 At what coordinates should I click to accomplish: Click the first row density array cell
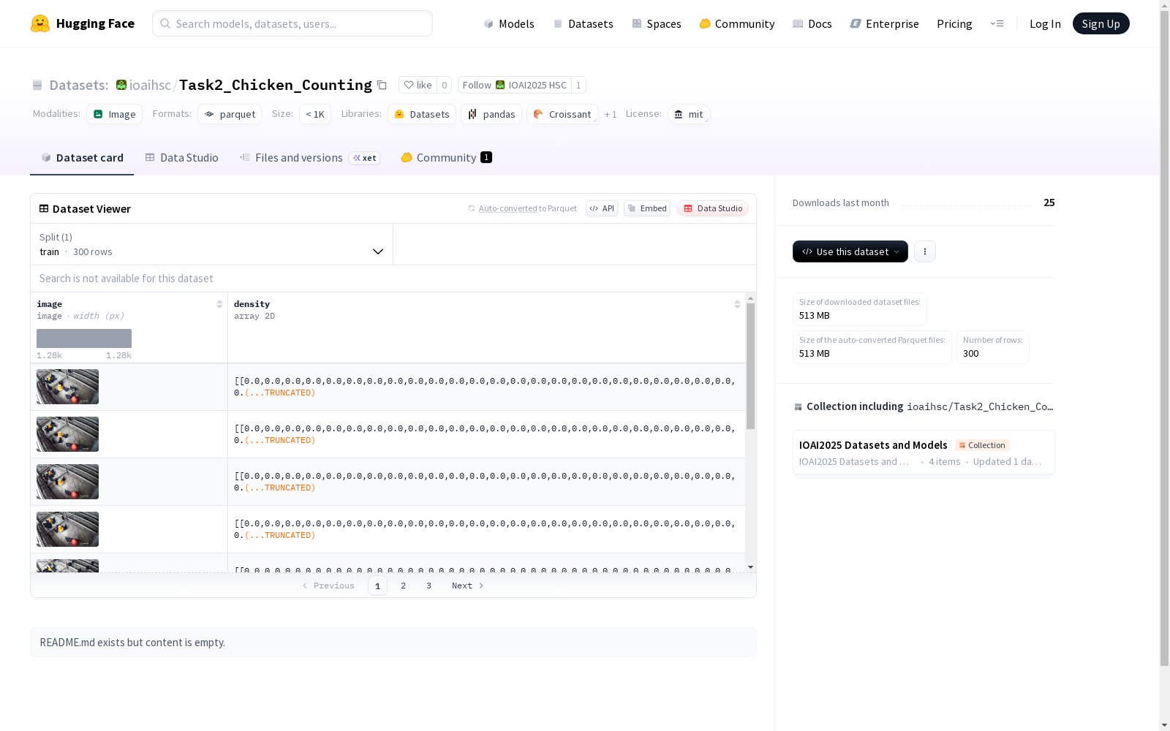pos(486,387)
